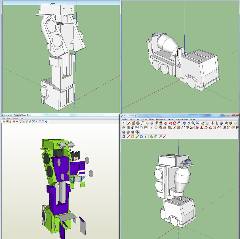
Task: Select the Rectangle draw tool in SketchUp
Action: click(x=133, y=123)
